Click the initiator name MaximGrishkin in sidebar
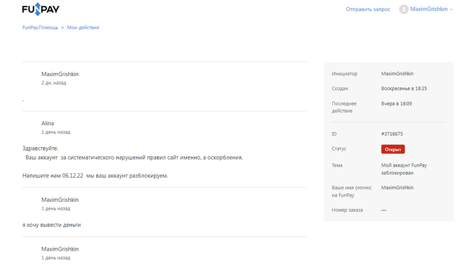This screenshot has width=456, height=265. click(397, 73)
